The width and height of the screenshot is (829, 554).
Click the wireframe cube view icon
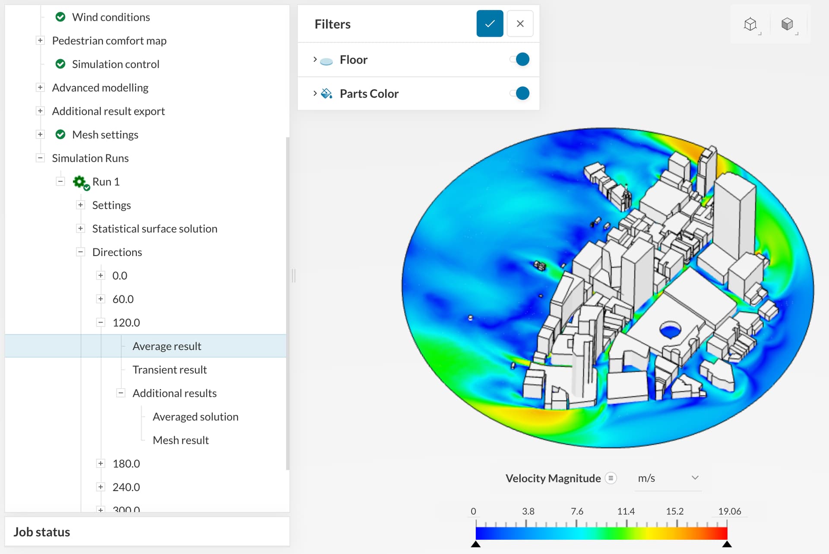[x=751, y=24]
